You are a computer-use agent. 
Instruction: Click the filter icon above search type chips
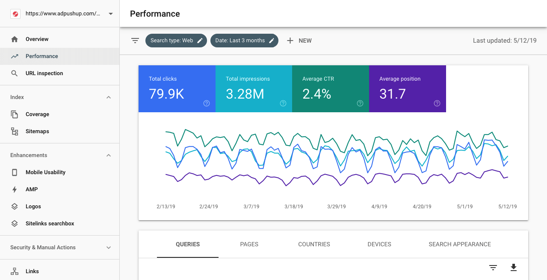point(135,40)
